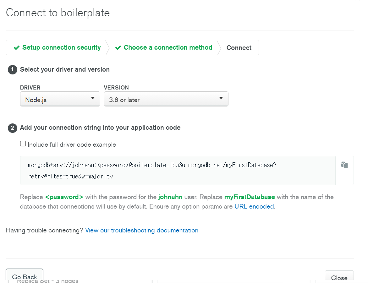Open the URL encoded link
368x283 pixels.
pyautogui.click(x=254, y=207)
